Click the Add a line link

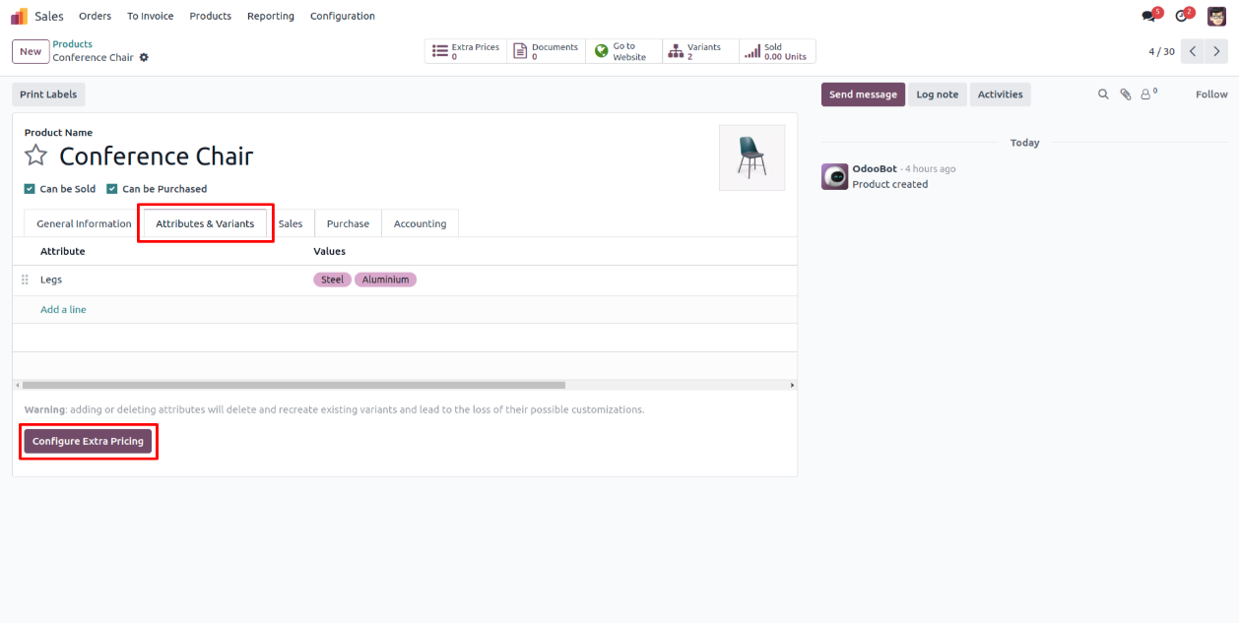click(x=63, y=309)
